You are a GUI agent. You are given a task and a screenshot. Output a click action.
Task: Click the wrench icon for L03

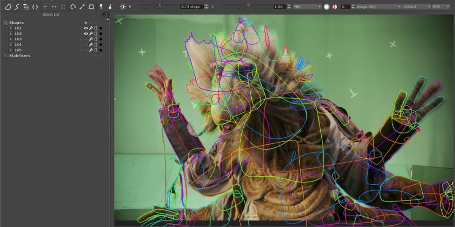pyautogui.click(x=91, y=39)
